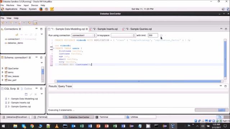Viewport: 230px width, 129px height.
Task: Maximize the Connections panel
Action: [x=41, y=29]
